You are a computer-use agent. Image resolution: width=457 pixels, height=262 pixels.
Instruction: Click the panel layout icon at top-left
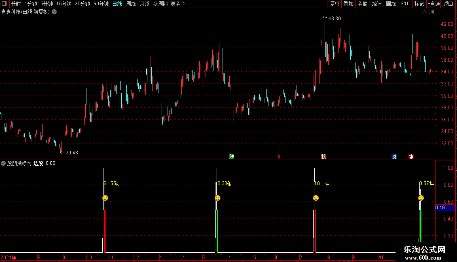coord(4,4)
